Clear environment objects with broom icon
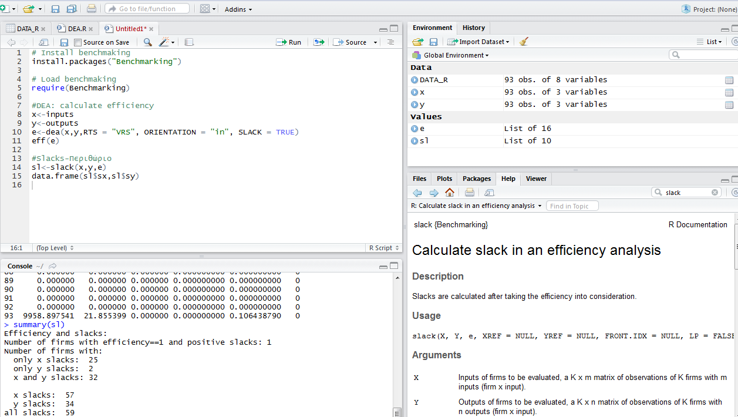 (x=524, y=42)
